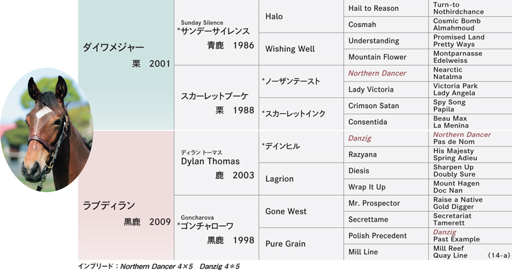
Task: Click the horse portrait photo
Action: coord(46,130)
